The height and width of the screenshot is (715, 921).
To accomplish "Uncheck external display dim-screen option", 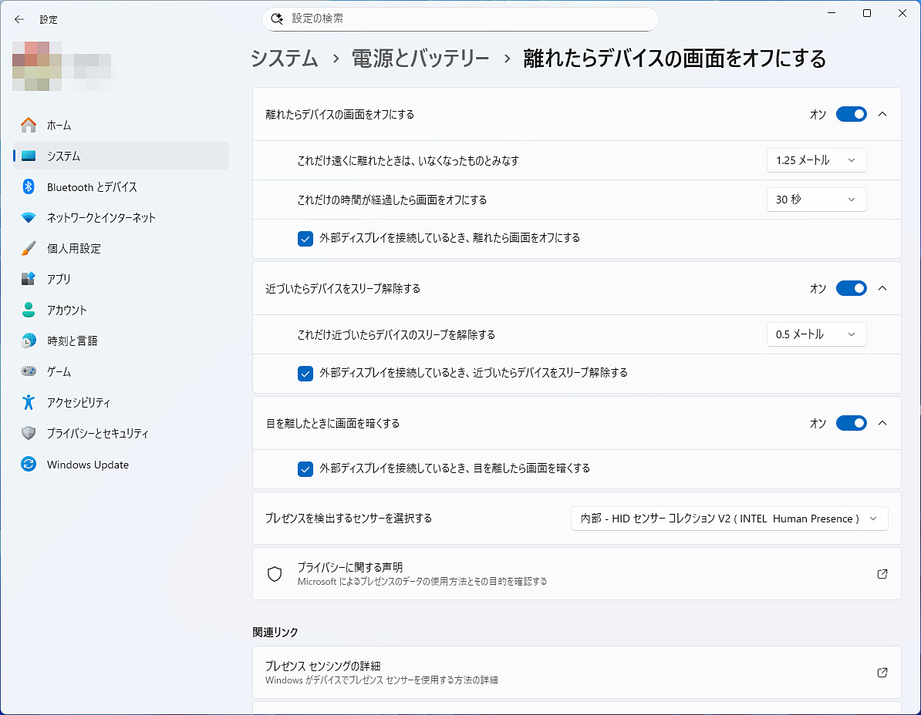I will click(x=305, y=469).
